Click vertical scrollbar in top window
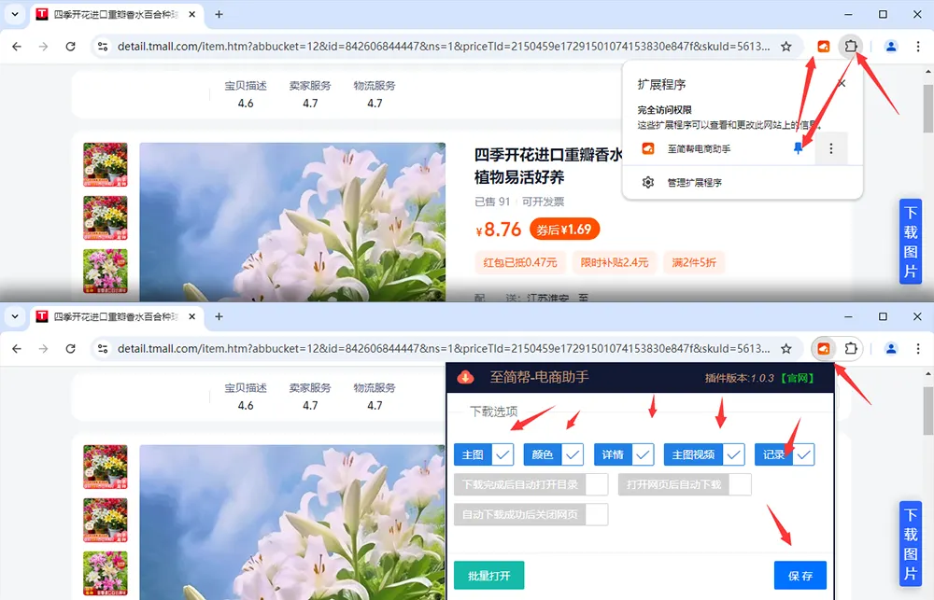934x600 pixels. click(x=928, y=109)
